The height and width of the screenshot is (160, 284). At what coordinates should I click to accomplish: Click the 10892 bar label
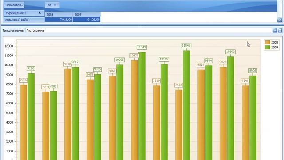tap(230, 52)
